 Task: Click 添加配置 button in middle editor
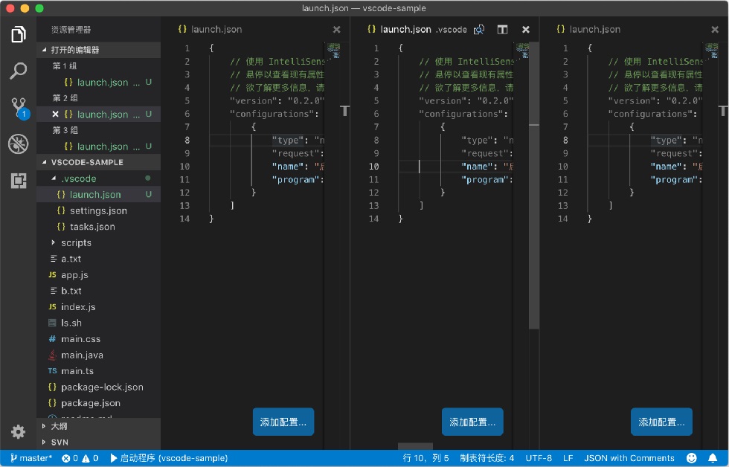point(472,422)
